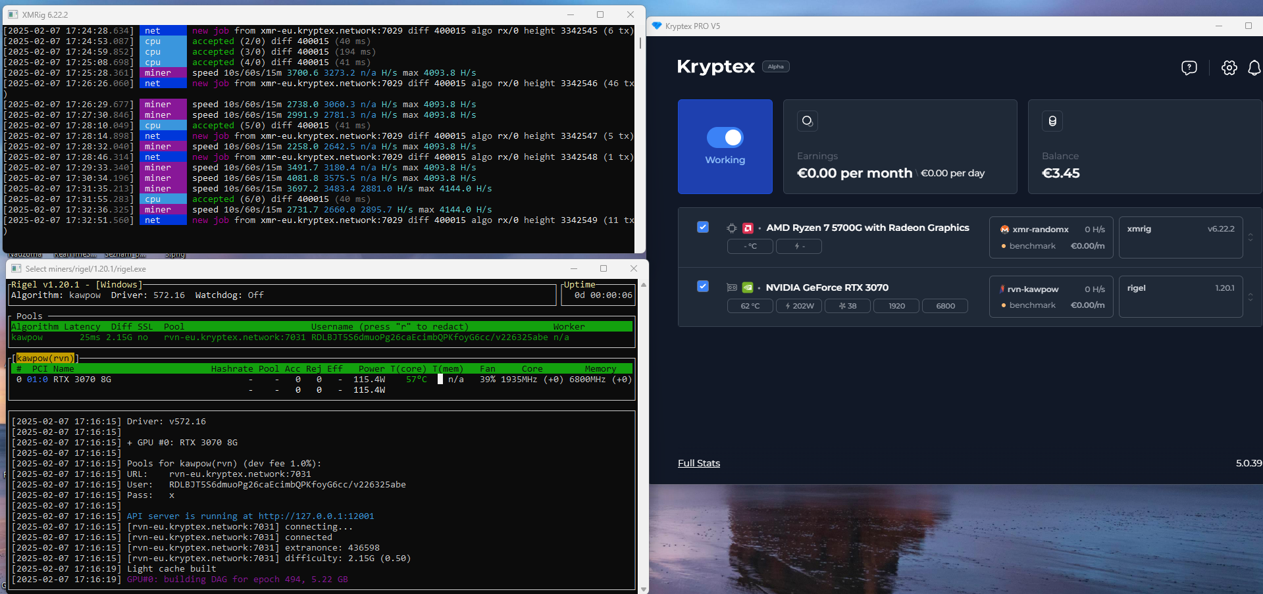The height and width of the screenshot is (594, 1263).
Task: Click 'accepted (6/0)' line in XMRig
Action: click(187, 199)
